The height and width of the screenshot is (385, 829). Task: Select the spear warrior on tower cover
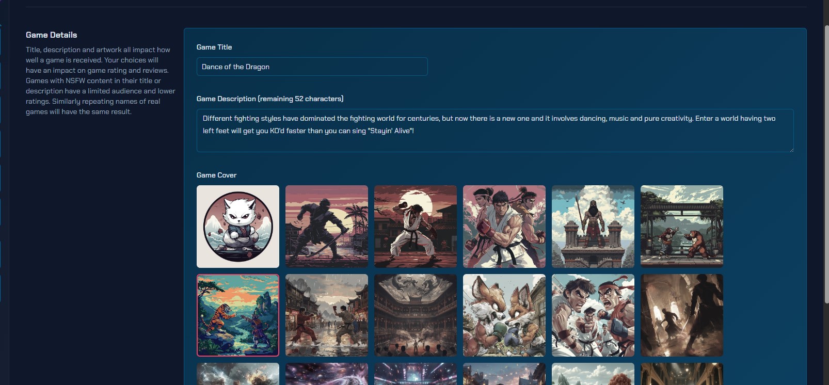593,227
